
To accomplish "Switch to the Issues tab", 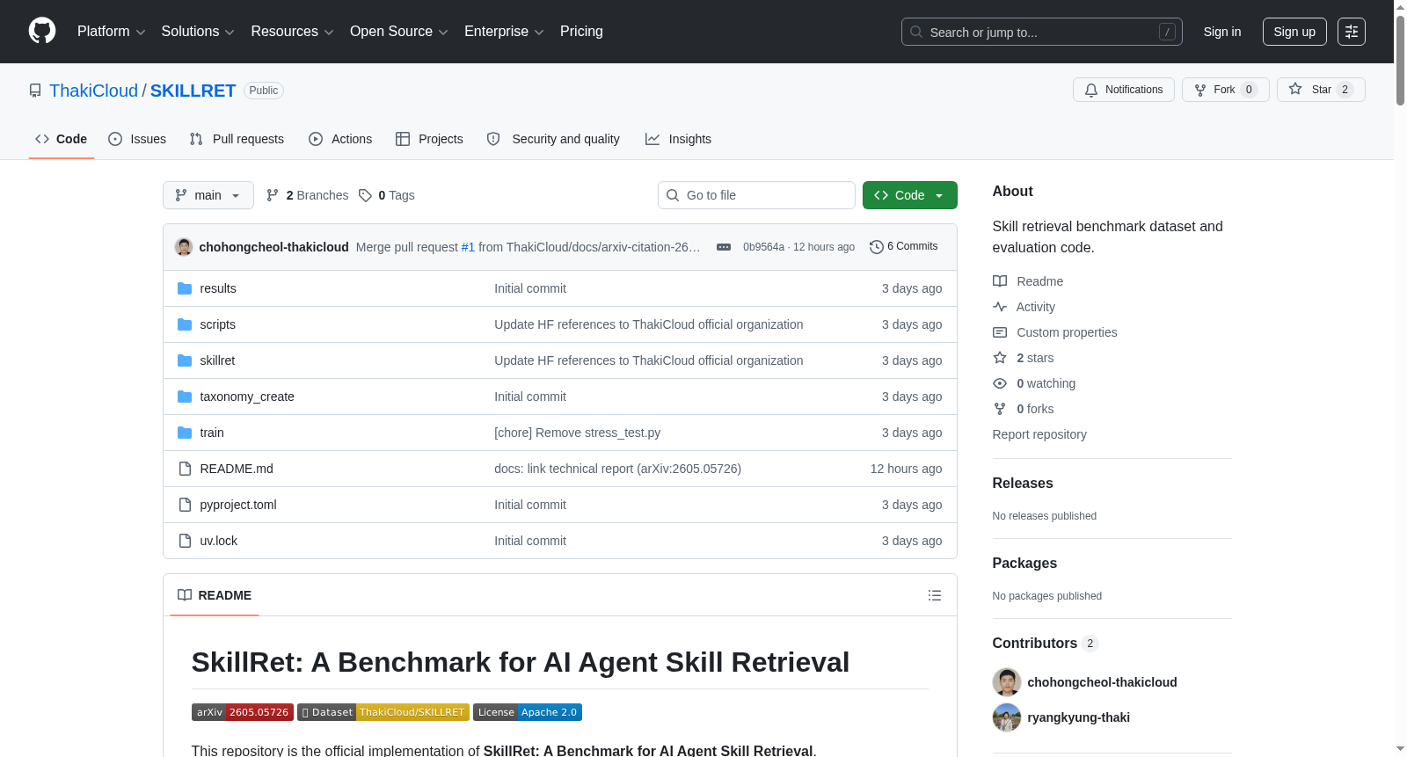I will coord(137,139).
